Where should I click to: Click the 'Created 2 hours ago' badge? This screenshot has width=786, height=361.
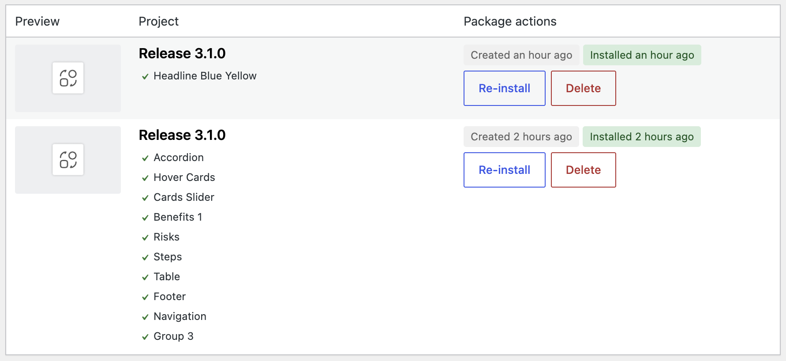(x=521, y=137)
